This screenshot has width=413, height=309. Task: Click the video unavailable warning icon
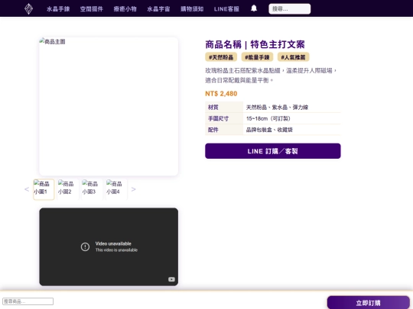coord(85,246)
